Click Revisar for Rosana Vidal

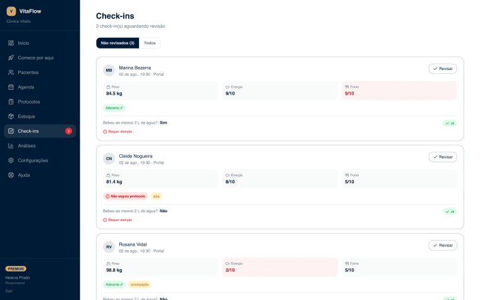click(x=443, y=246)
